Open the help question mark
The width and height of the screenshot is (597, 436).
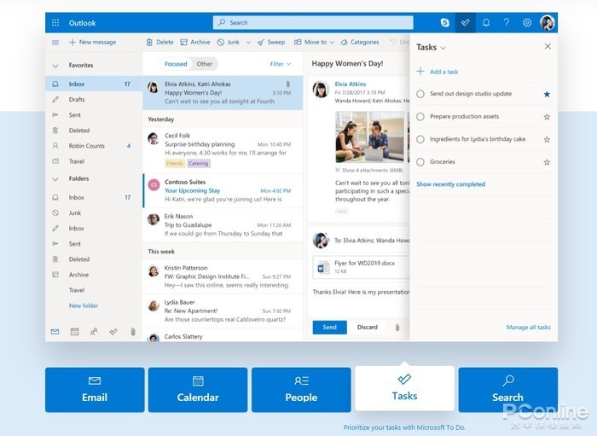[507, 22]
